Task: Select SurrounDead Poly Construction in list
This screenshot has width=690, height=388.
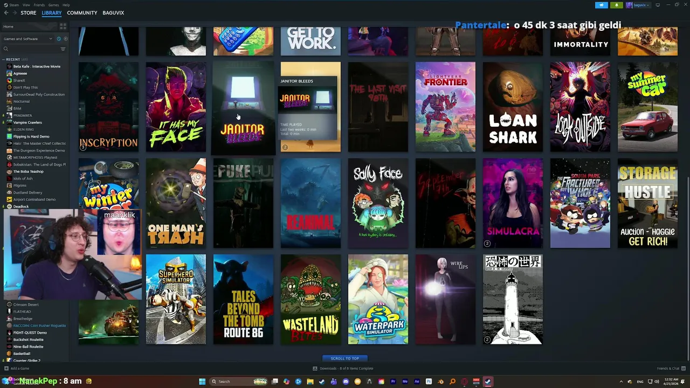Action: pyautogui.click(x=39, y=94)
